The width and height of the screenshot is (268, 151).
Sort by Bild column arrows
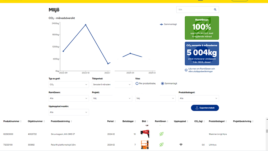147,121
